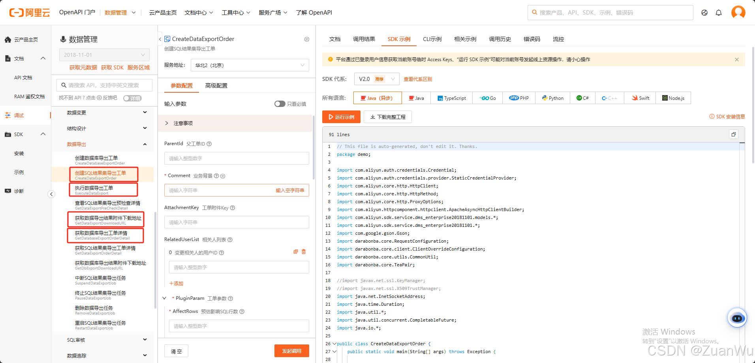Select PHP language
755x363 pixels.
click(519, 98)
